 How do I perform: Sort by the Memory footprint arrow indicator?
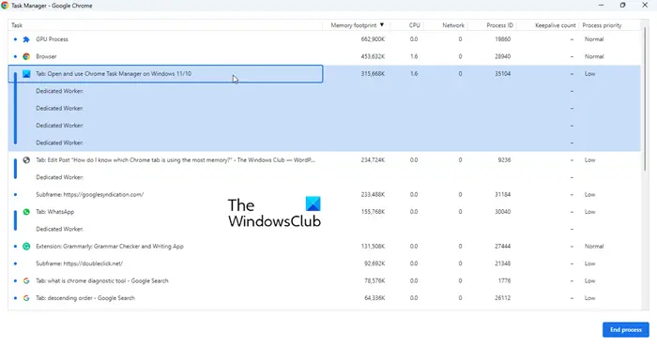point(382,25)
